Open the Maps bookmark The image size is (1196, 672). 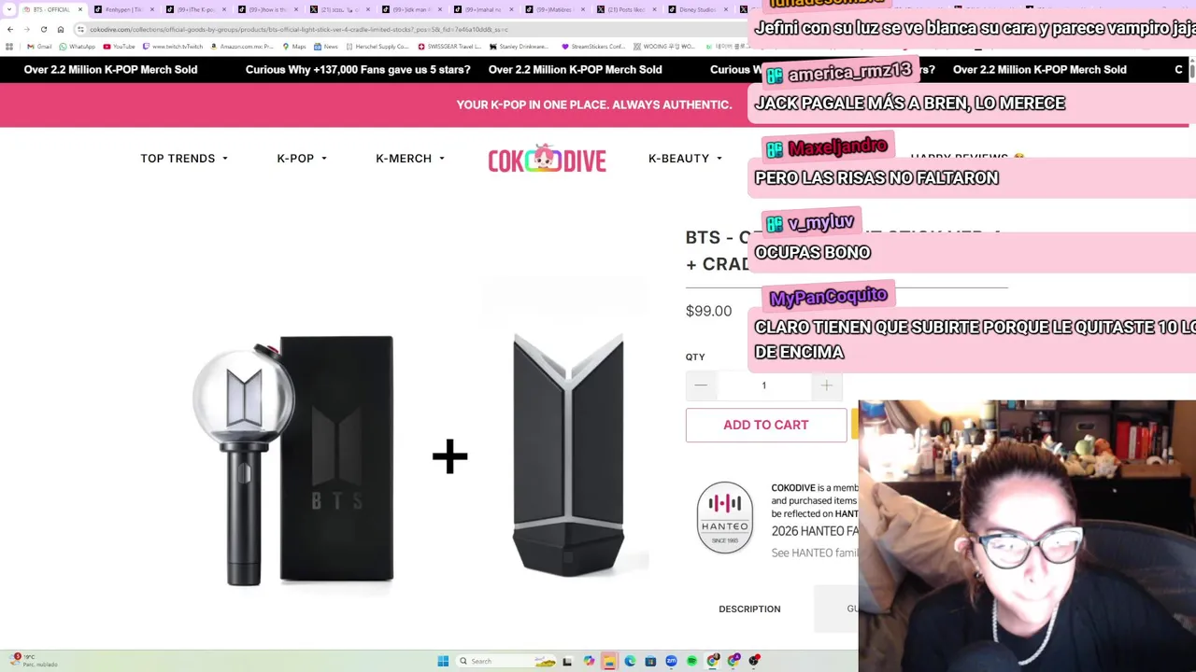point(294,47)
